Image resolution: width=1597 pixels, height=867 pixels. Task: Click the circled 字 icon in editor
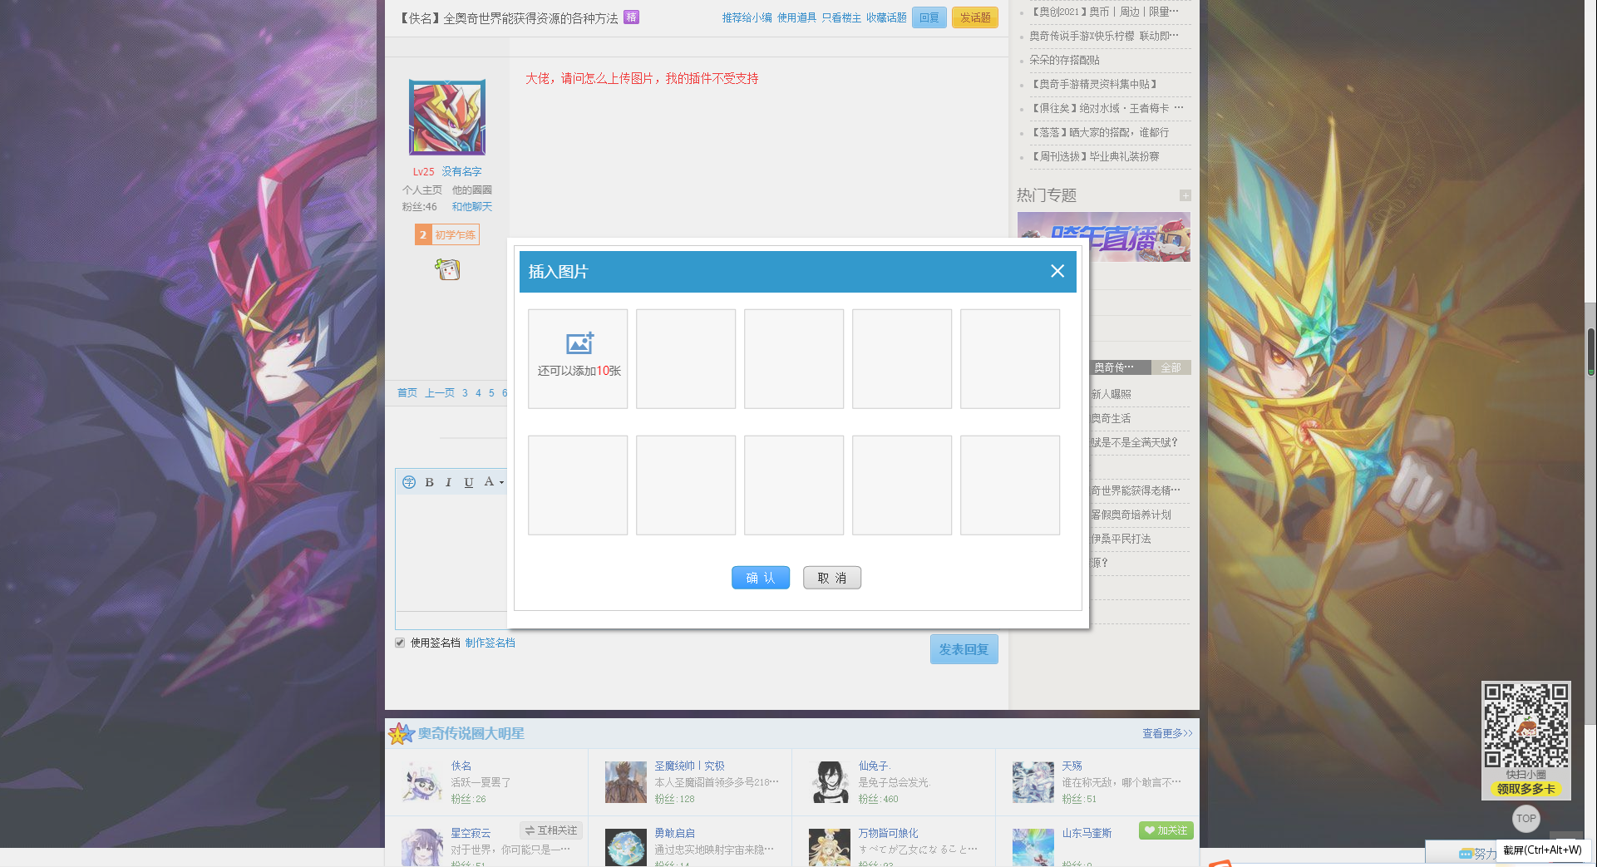point(409,482)
